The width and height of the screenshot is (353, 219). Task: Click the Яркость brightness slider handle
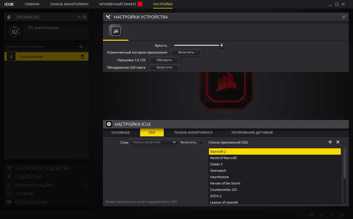coord(222,45)
